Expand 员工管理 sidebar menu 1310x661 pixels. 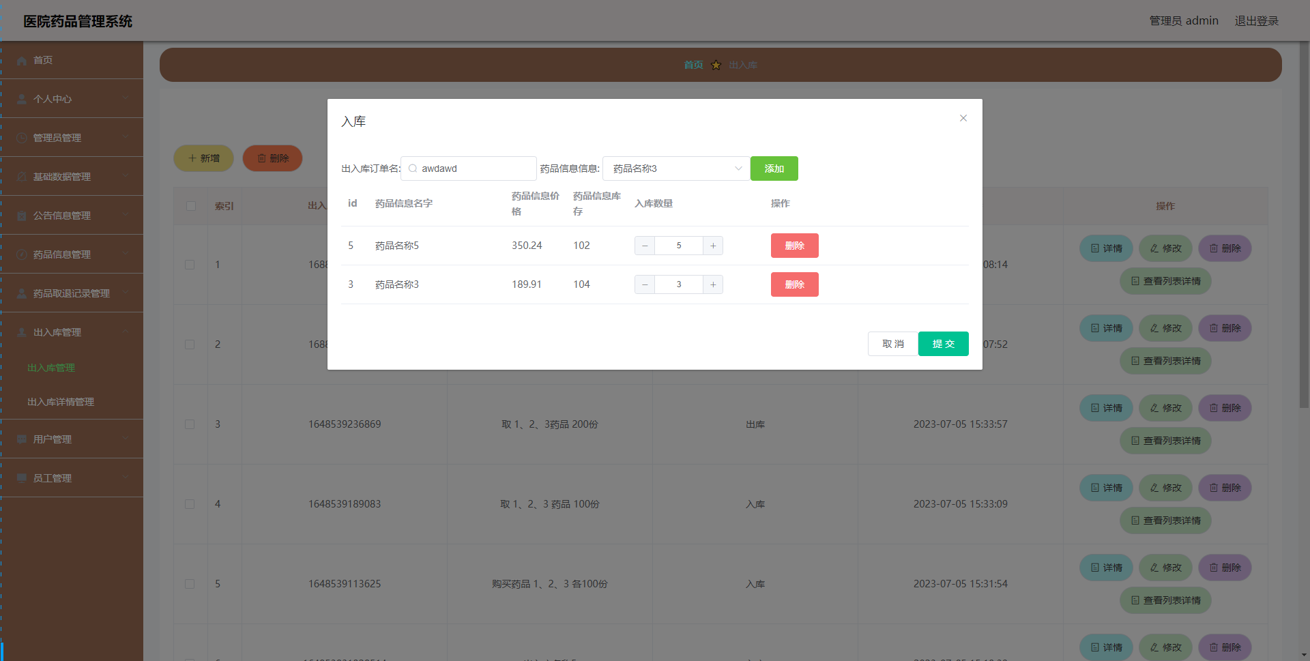pyautogui.click(x=72, y=478)
